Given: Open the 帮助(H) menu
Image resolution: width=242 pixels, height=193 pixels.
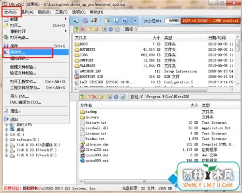Looking at the screenshot, I should click(96, 12).
